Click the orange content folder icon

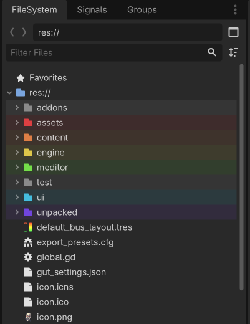(28, 138)
